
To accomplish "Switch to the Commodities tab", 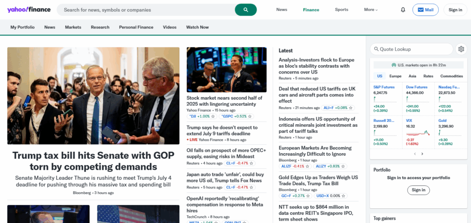I will pyautogui.click(x=452, y=76).
